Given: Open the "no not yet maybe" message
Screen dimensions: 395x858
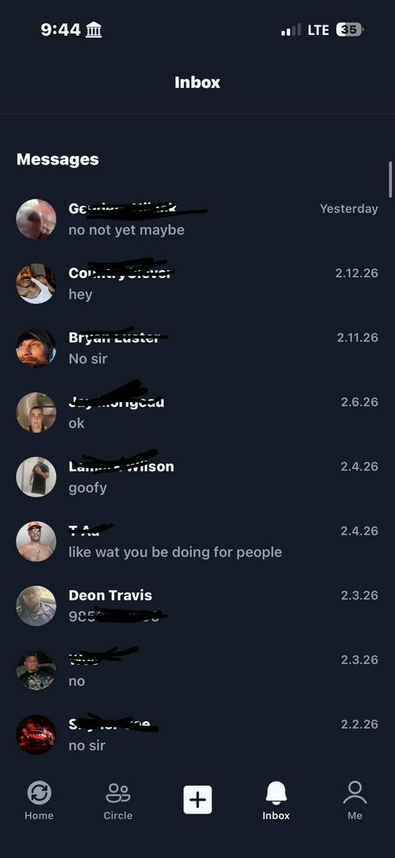Looking at the screenshot, I should point(197,219).
